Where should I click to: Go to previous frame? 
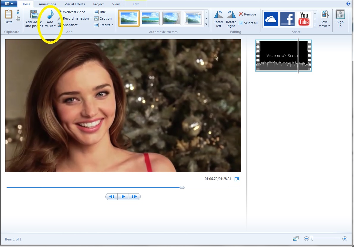point(112,196)
